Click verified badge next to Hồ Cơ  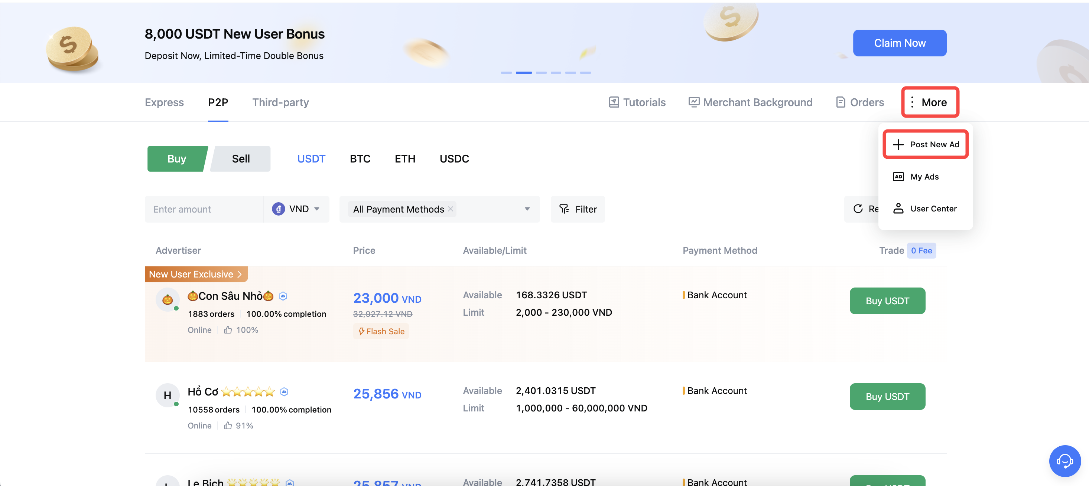coord(284,392)
